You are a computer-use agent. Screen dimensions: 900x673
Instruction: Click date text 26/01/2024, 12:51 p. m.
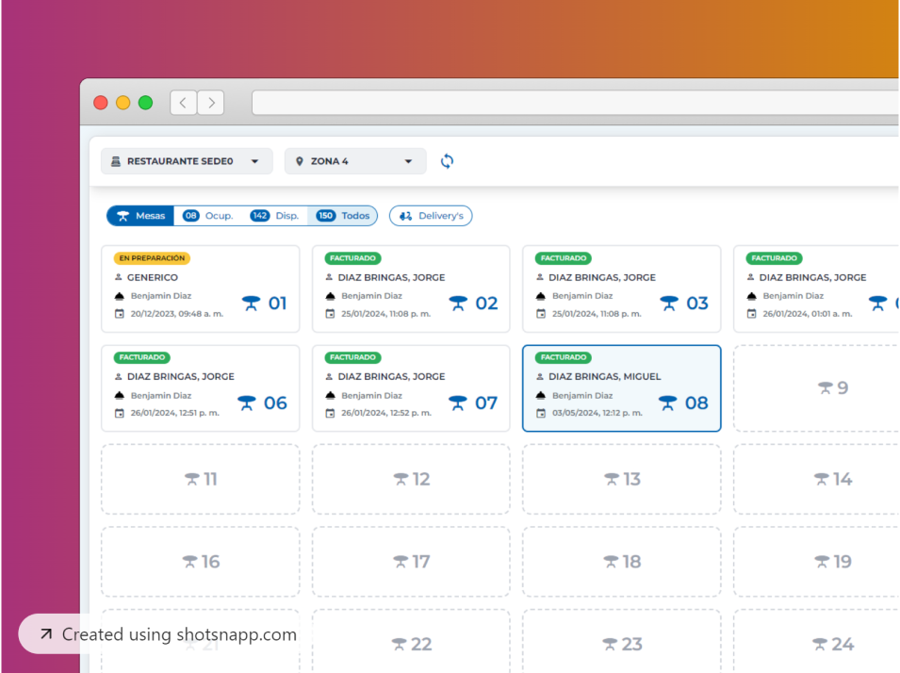tap(175, 414)
